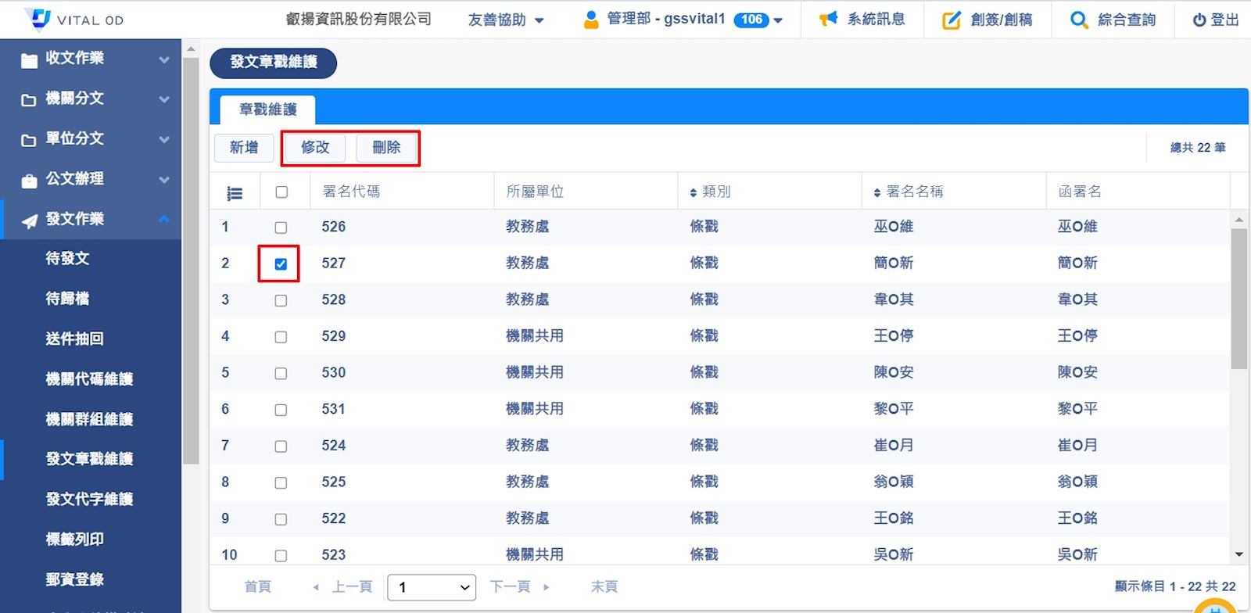Open the 友善協助 dropdown menu
The image size is (1251, 613).
505,20
